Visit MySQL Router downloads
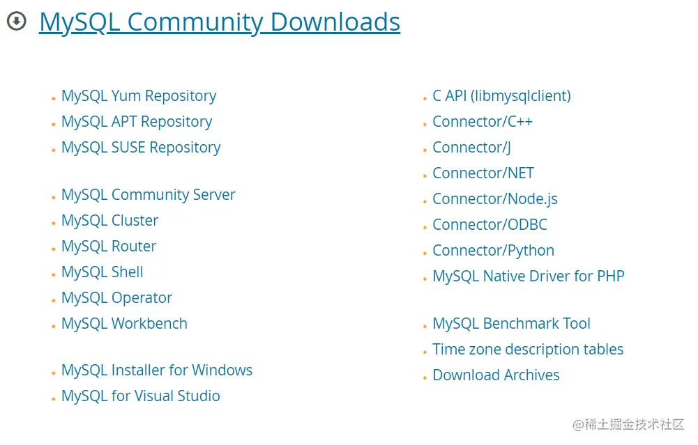 pos(109,247)
